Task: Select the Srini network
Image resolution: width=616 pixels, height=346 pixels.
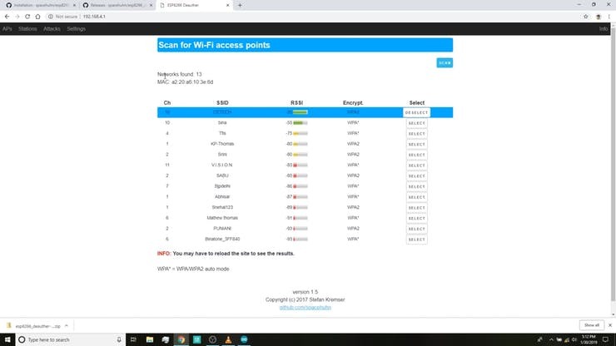Action: pyautogui.click(x=417, y=156)
